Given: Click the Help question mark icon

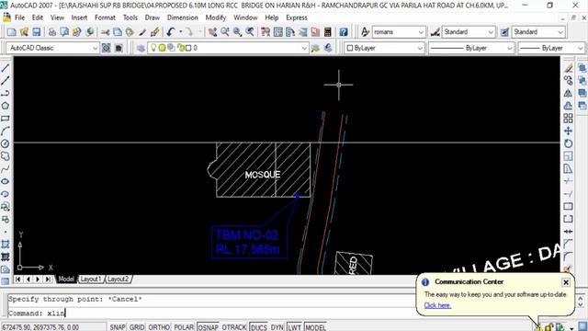Looking at the screenshot, I should (344, 32).
